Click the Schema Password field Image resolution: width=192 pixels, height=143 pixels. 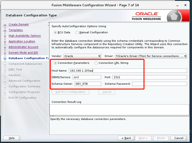pyautogui.click(x=160, y=84)
